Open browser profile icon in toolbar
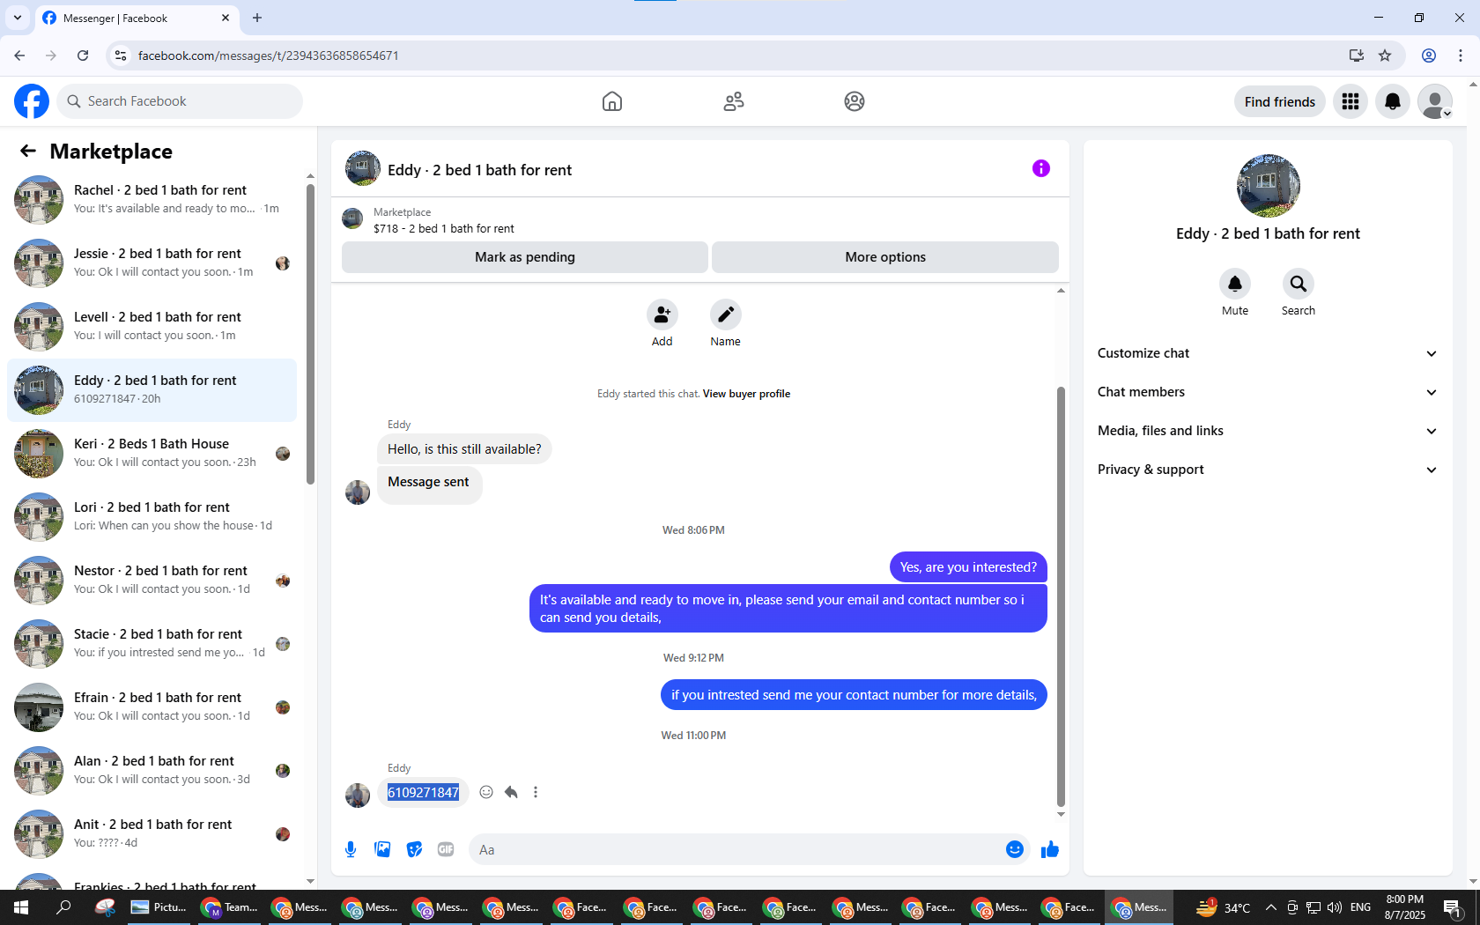This screenshot has height=925, width=1480. [1429, 55]
